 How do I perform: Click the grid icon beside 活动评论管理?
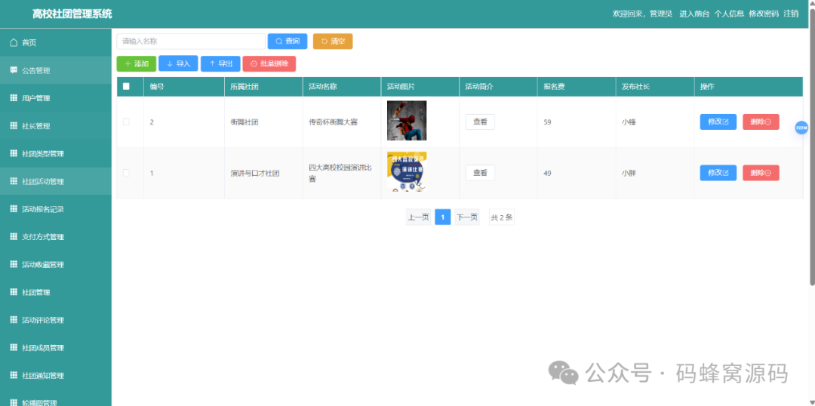click(x=14, y=320)
